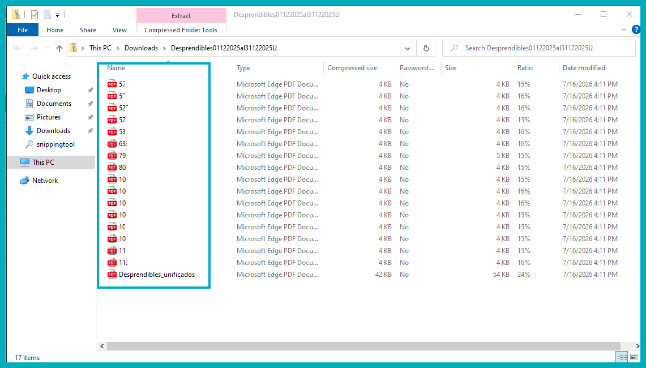Switch to Large icons view in the status bar
This screenshot has width=646, height=368.
point(634,357)
